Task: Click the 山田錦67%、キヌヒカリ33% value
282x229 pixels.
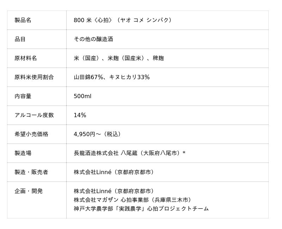Action: point(112,77)
